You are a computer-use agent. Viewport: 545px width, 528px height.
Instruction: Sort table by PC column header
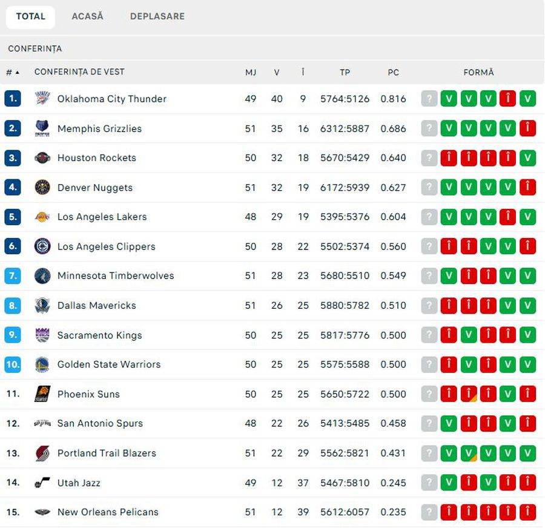[393, 72]
